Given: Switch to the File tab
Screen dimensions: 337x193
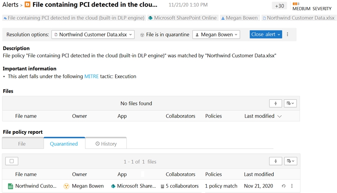Looking at the screenshot, I should tap(22, 144).
